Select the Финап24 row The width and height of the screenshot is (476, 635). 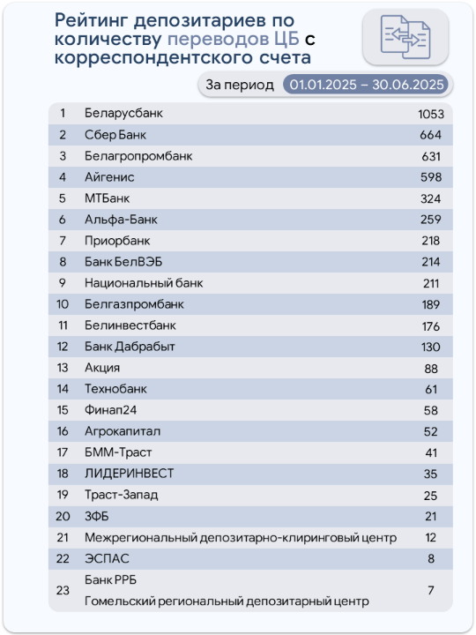(250, 410)
